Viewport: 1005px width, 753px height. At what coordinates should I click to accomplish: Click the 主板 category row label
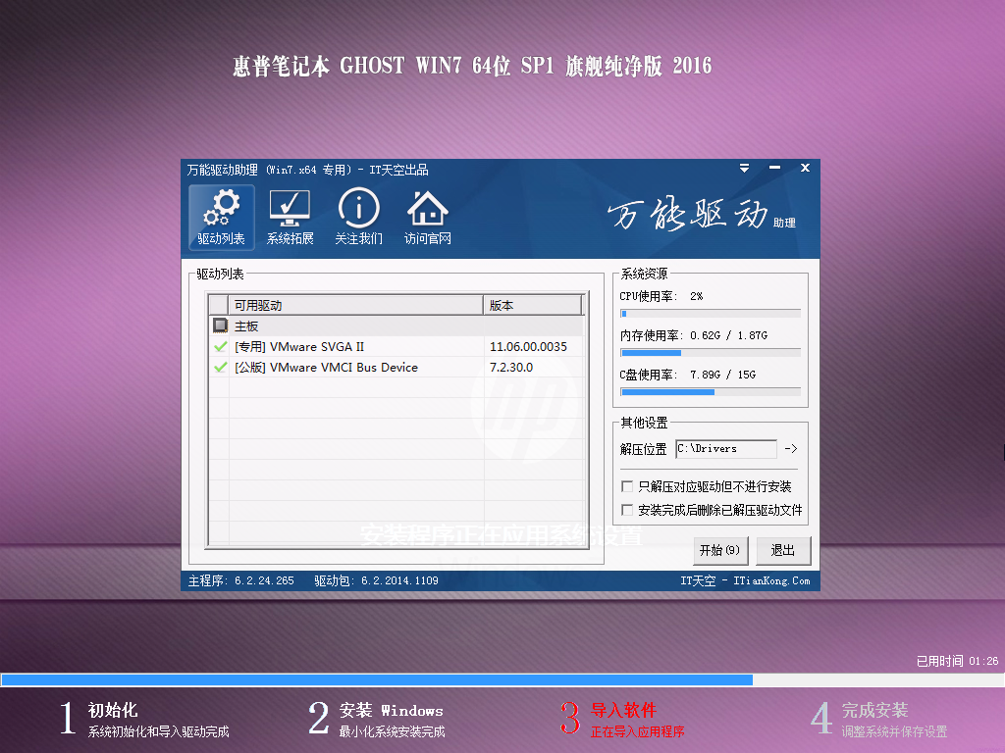[x=246, y=326]
